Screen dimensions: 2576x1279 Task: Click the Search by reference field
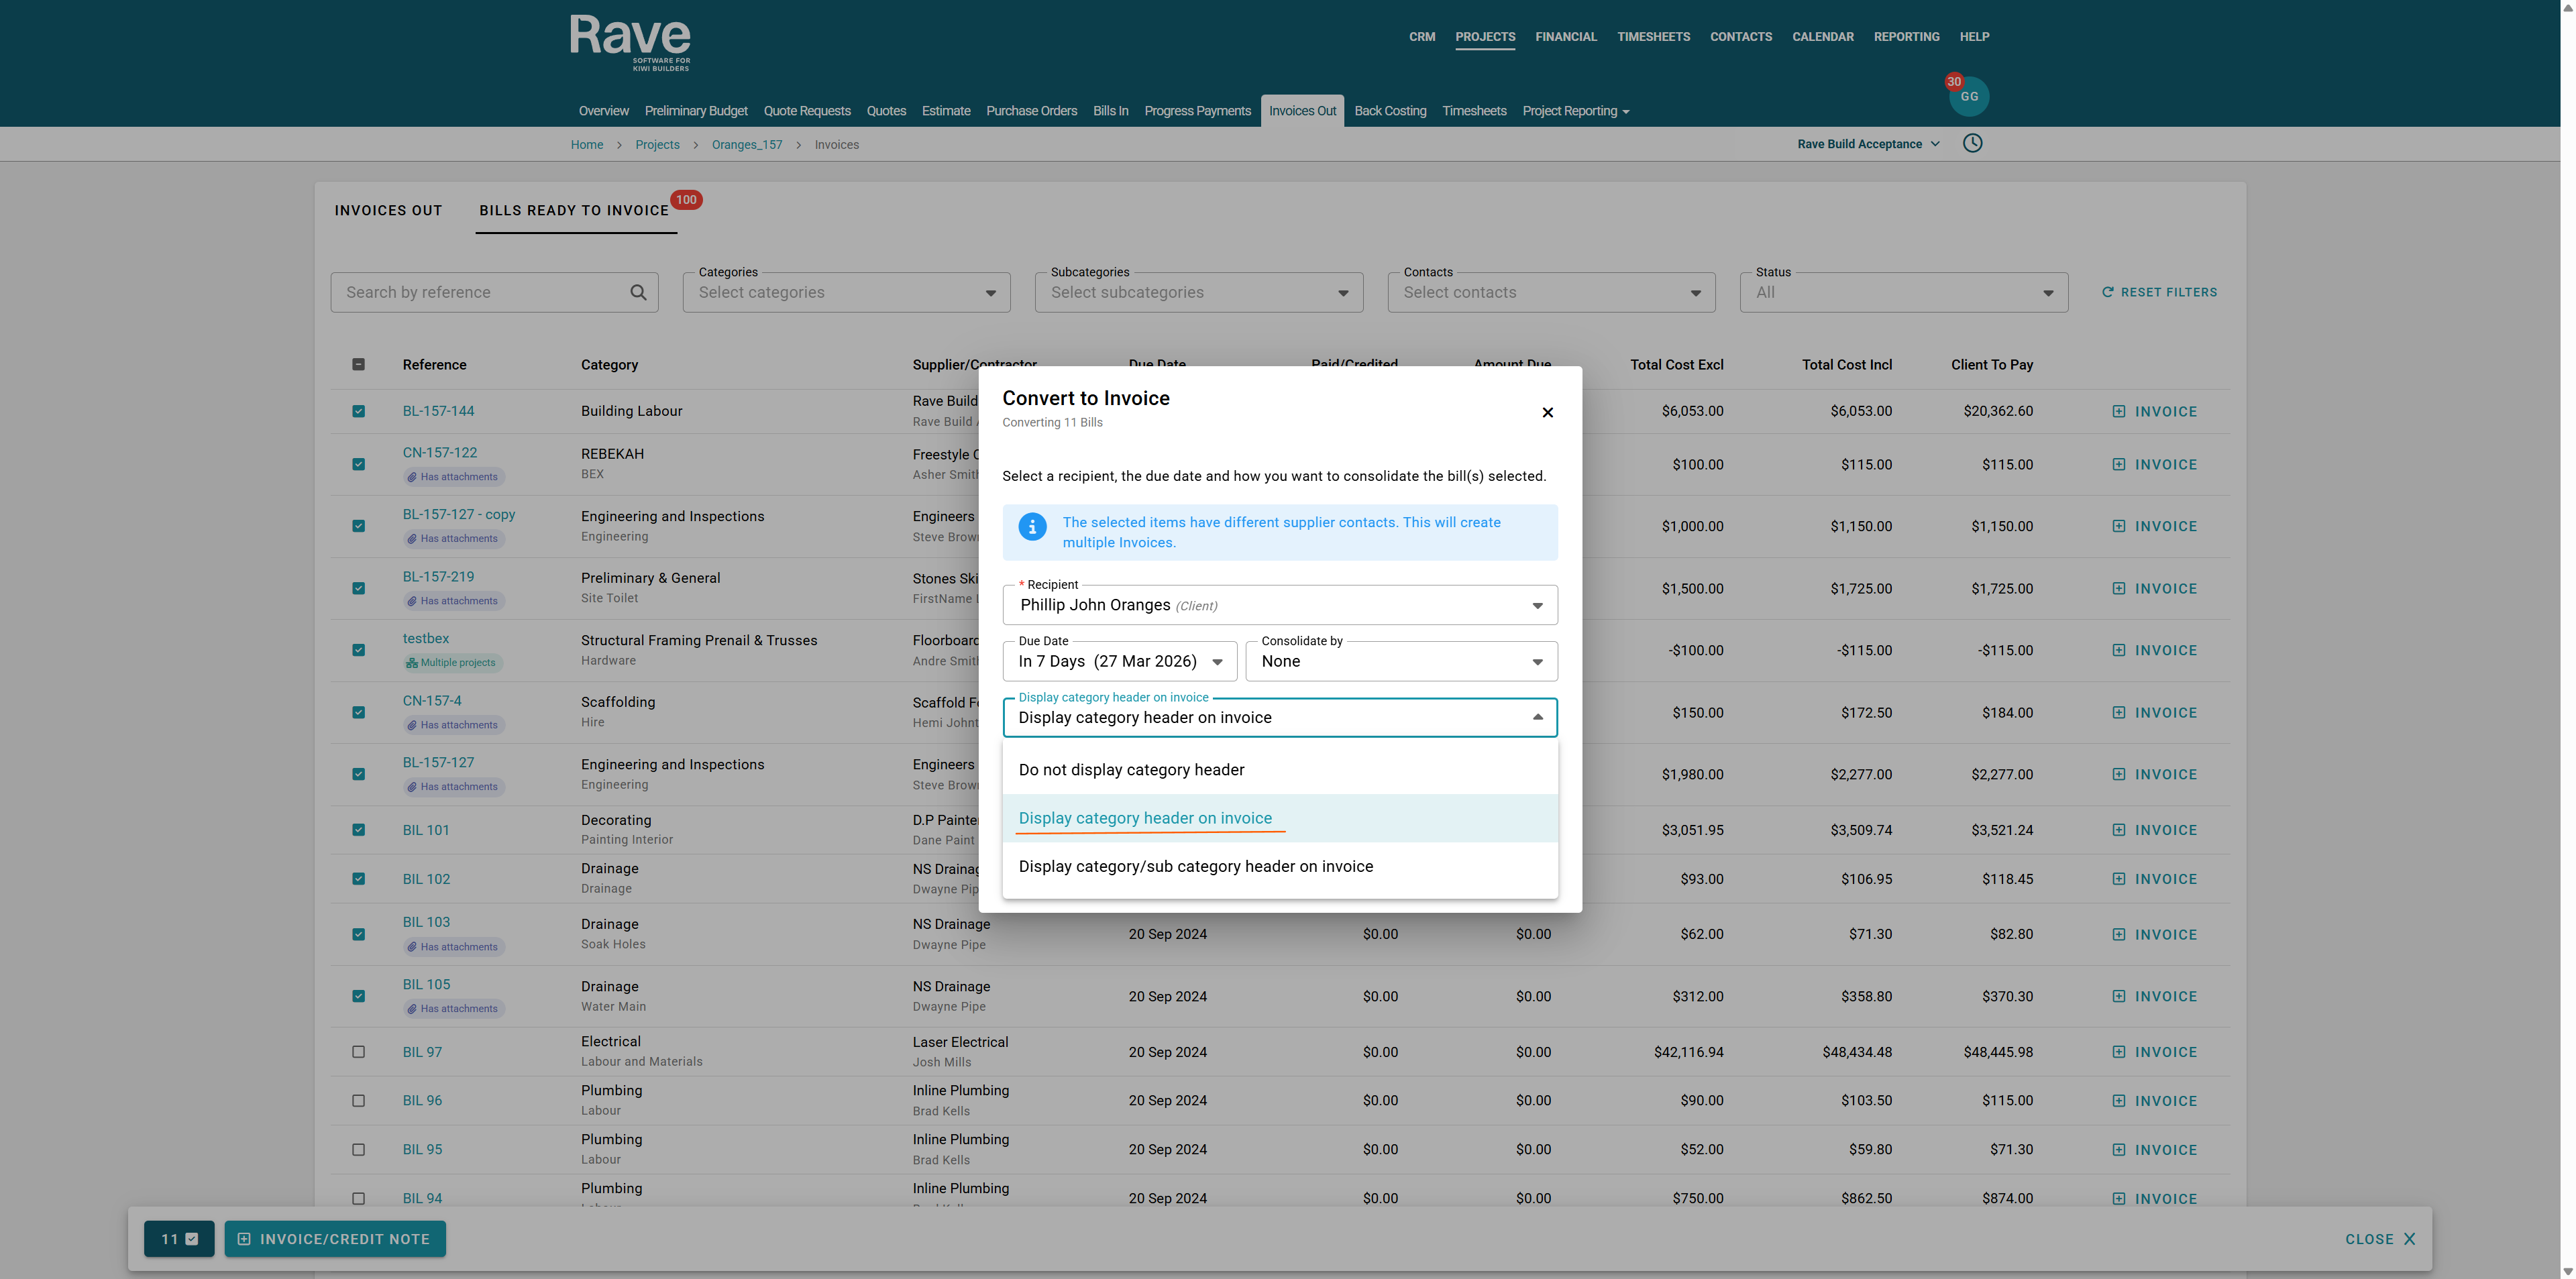point(480,292)
